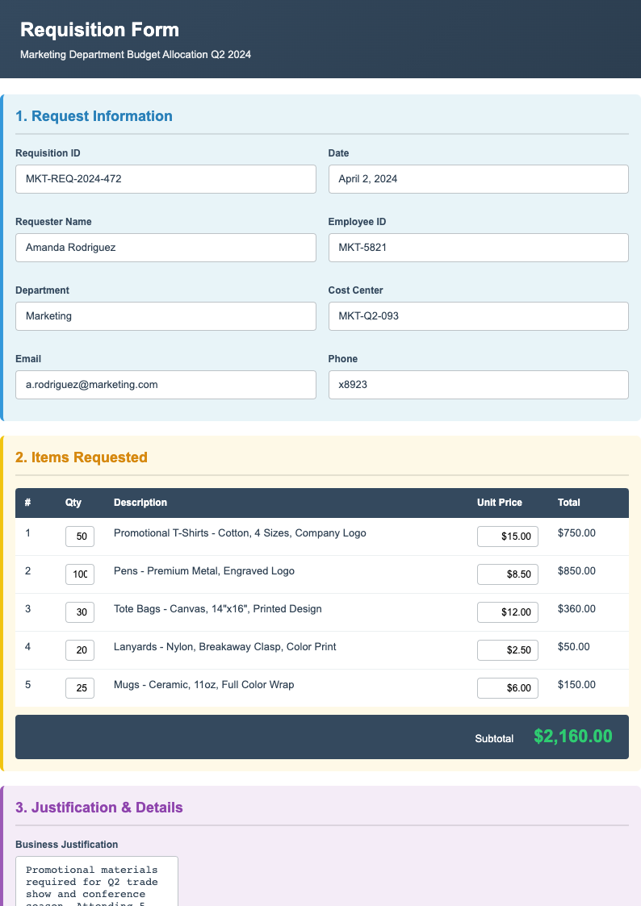This screenshot has width=641, height=906.
Task: Select the Email address field
Action: (x=165, y=385)
